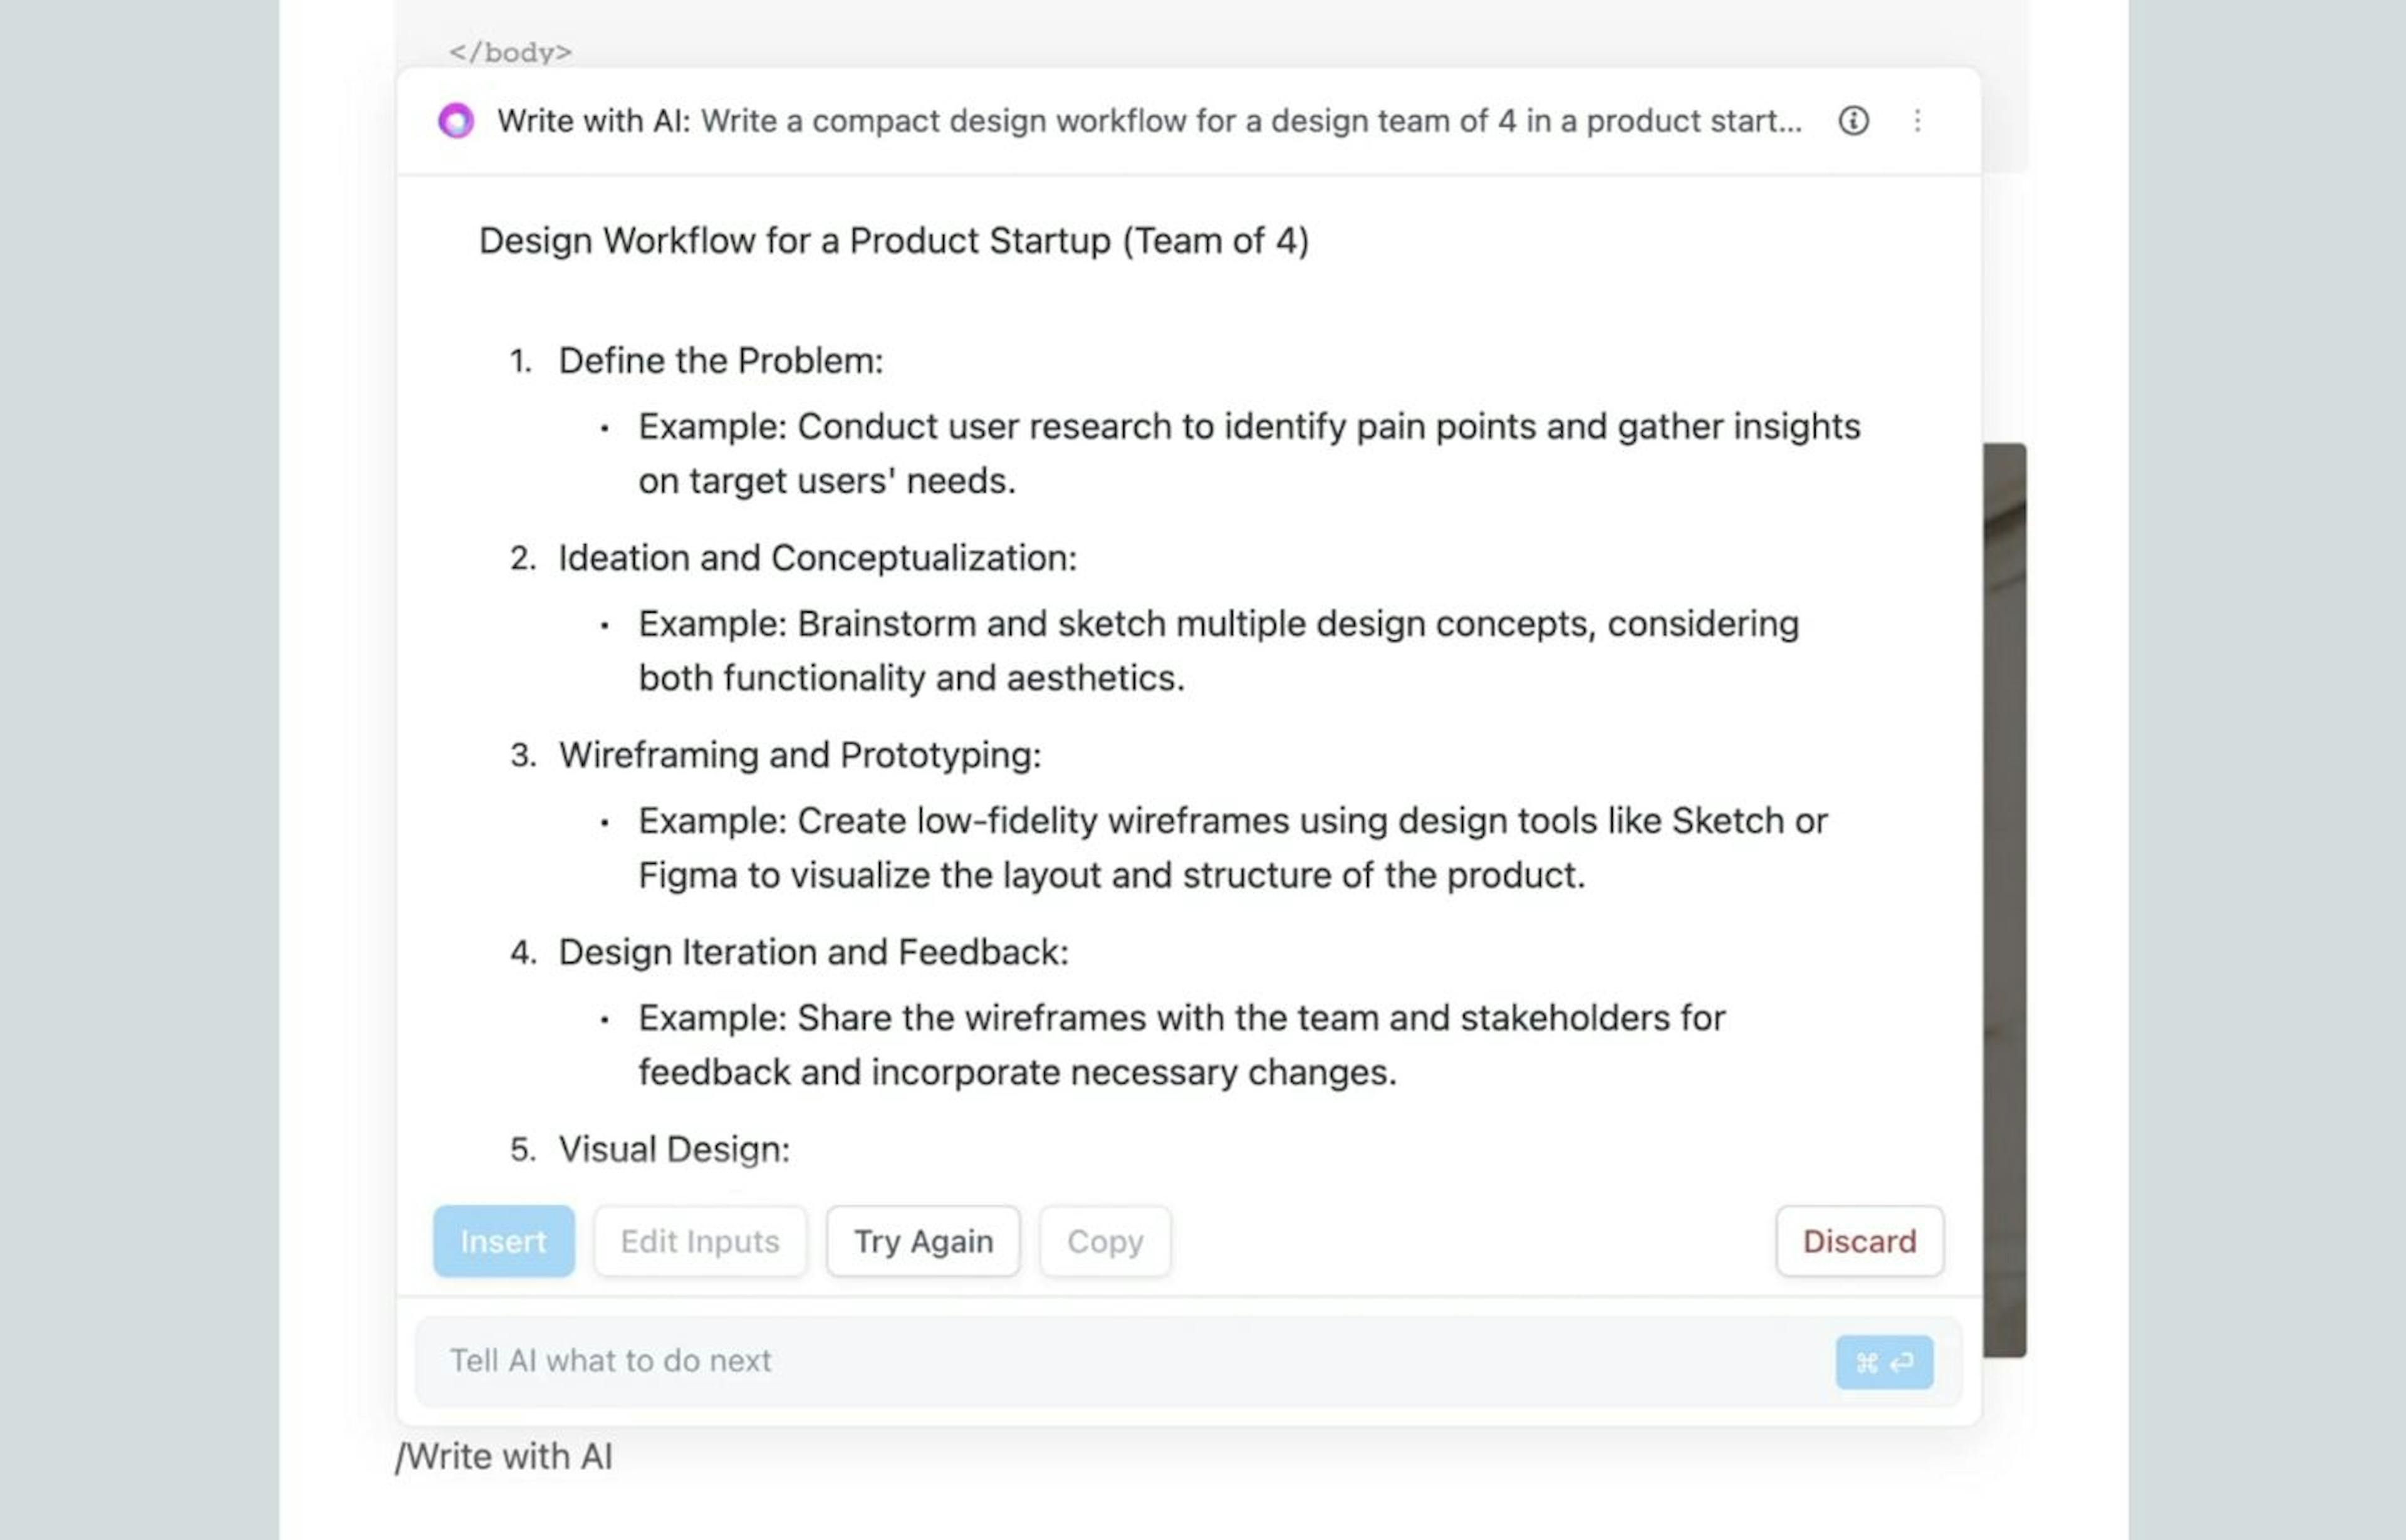Click Edit Inputs to modify prompt
The width and height of the screenshot is (2406, 1540).
click(x=700, y=1240)
